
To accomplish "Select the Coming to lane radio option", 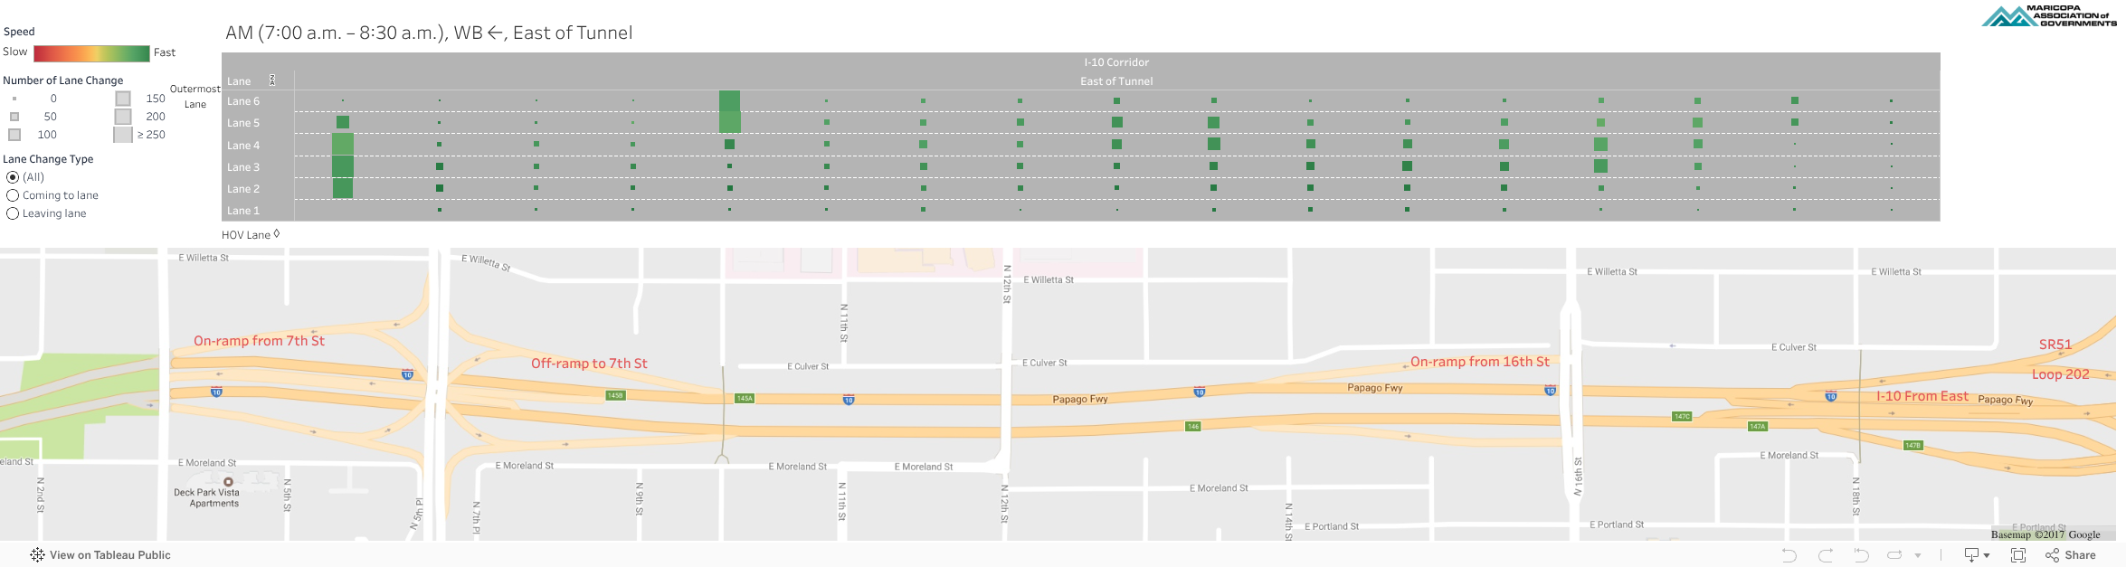I will coord(13,195).
